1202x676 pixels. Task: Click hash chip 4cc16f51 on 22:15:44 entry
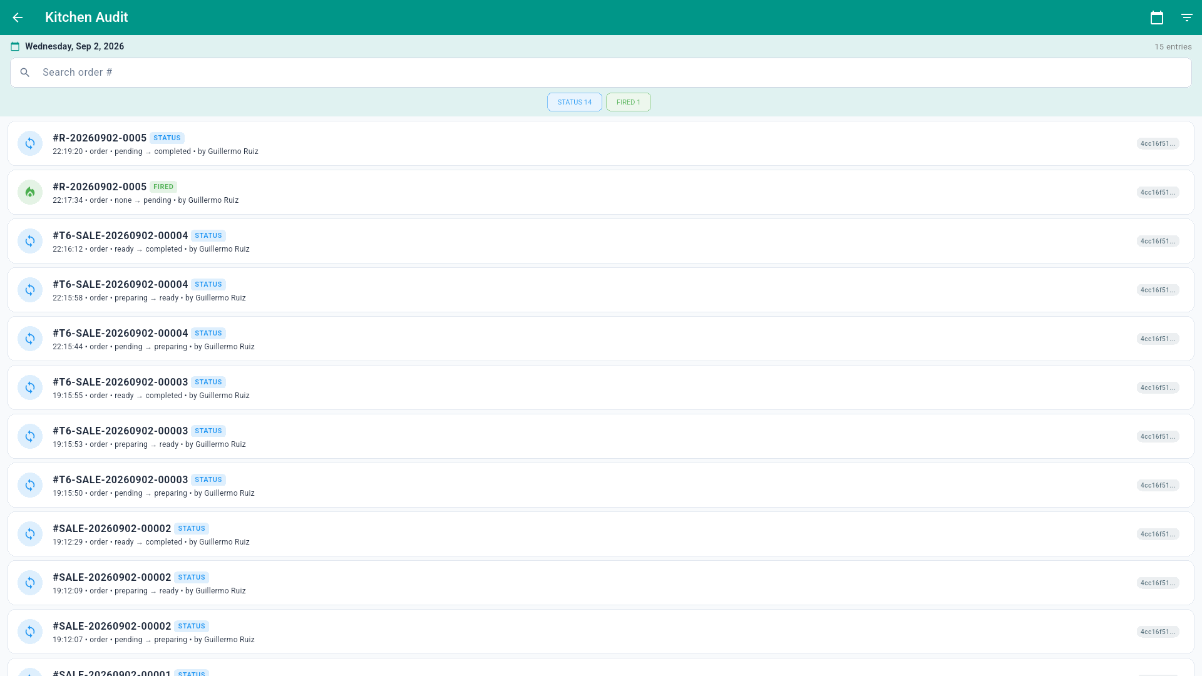coord(1158,339)
